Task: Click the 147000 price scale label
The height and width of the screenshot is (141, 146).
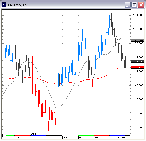Action: [138, 127]
